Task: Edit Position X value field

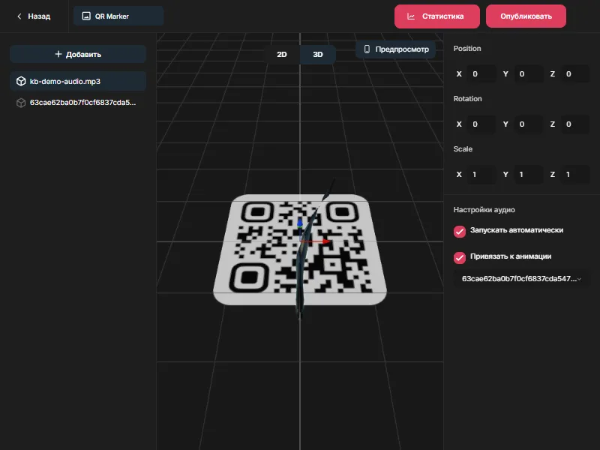Action: pyautogui.click(x=482, y=73)
